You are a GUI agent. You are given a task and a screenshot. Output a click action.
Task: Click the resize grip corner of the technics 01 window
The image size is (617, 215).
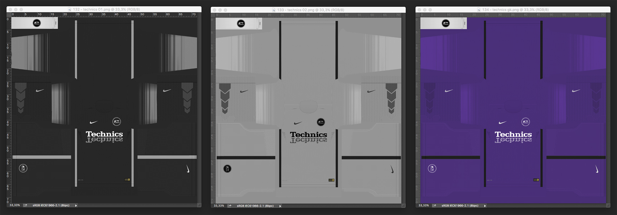pos(199,205)
